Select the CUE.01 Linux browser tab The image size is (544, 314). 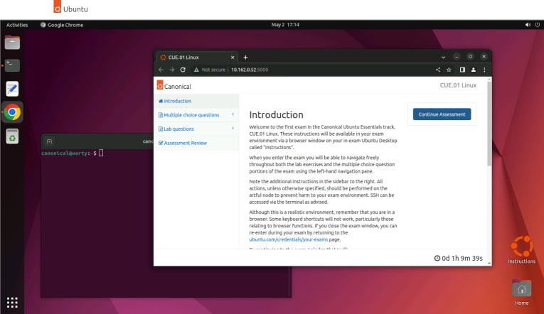[x=196, y=57]
